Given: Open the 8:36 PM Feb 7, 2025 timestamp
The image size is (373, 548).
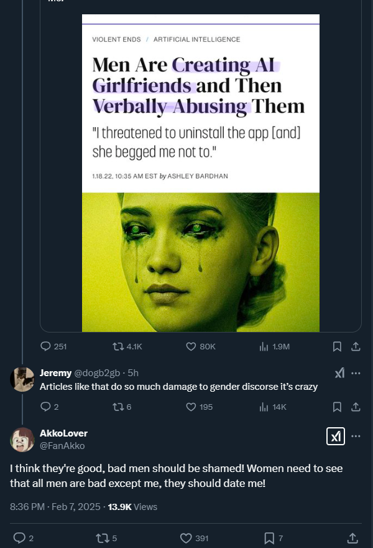Looking at the screenshot, I should [x=55, y=507].
